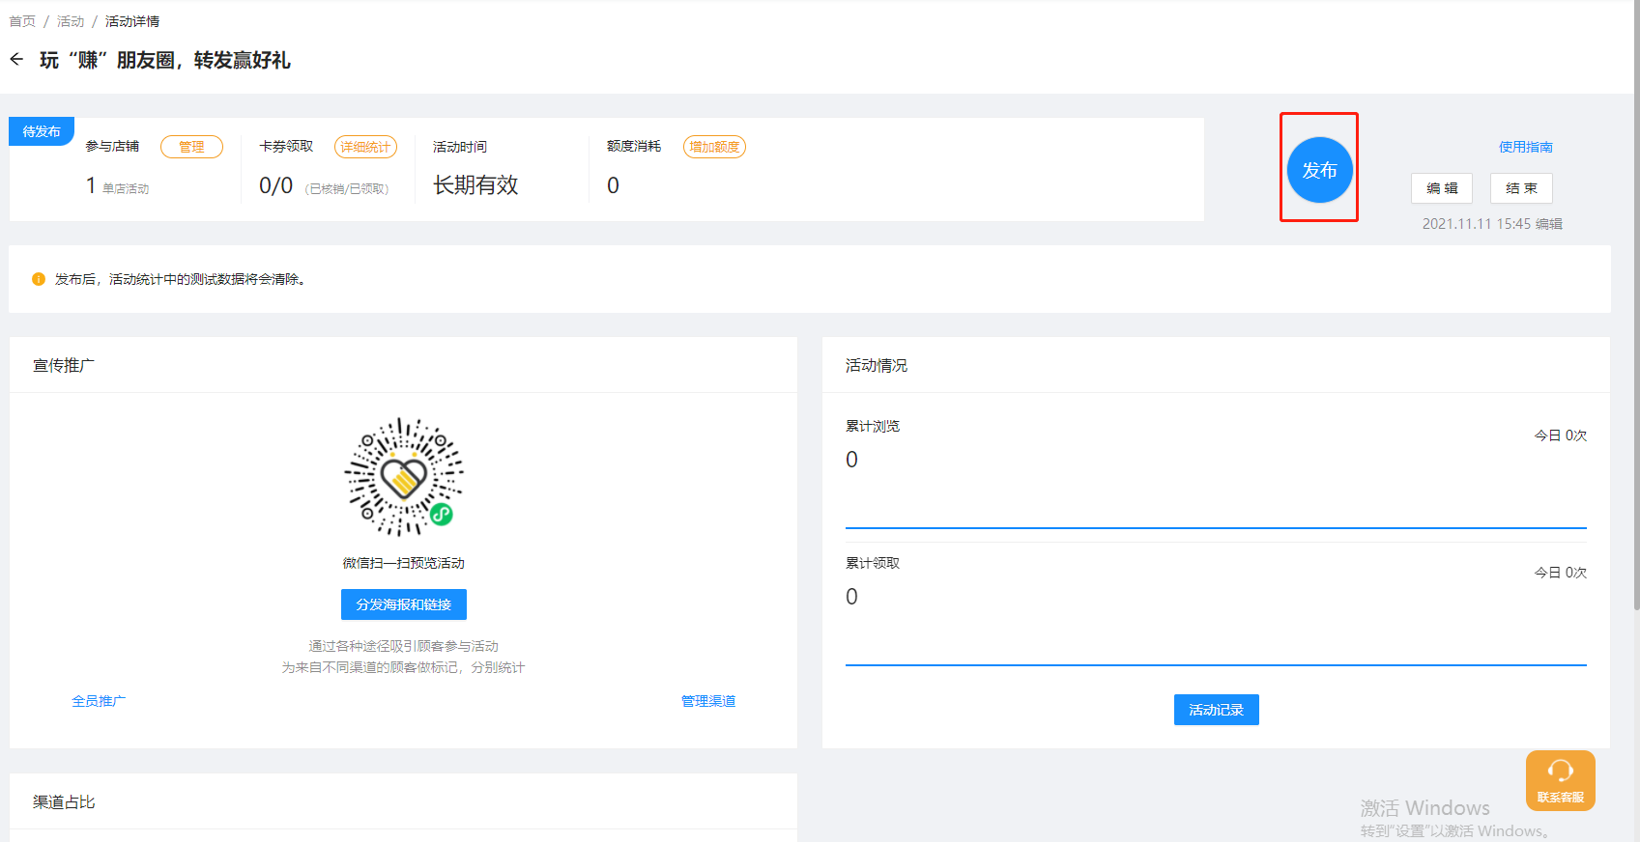
Task: Click the 分发海报和链接 button
Action: click(404, 604)
